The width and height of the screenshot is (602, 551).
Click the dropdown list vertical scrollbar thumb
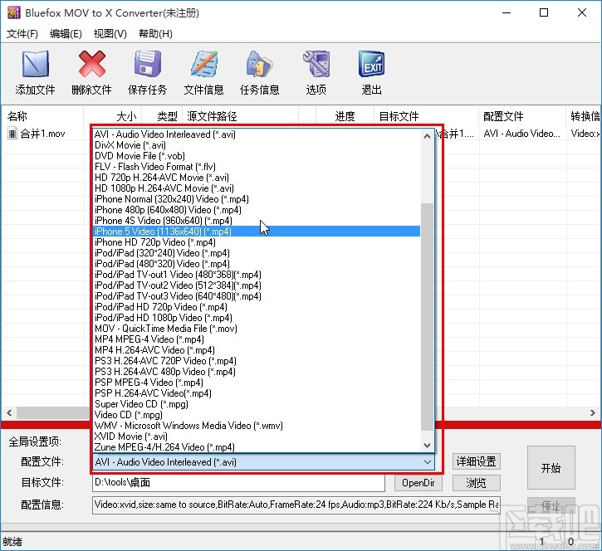tap(427, 316)
